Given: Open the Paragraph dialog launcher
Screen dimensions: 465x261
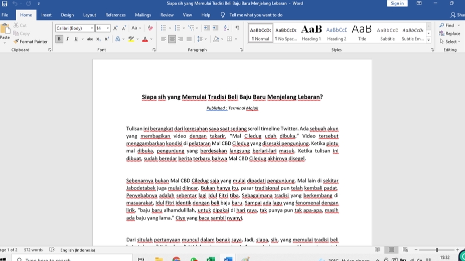Looking at the screenshot, I should coord(241,50).
